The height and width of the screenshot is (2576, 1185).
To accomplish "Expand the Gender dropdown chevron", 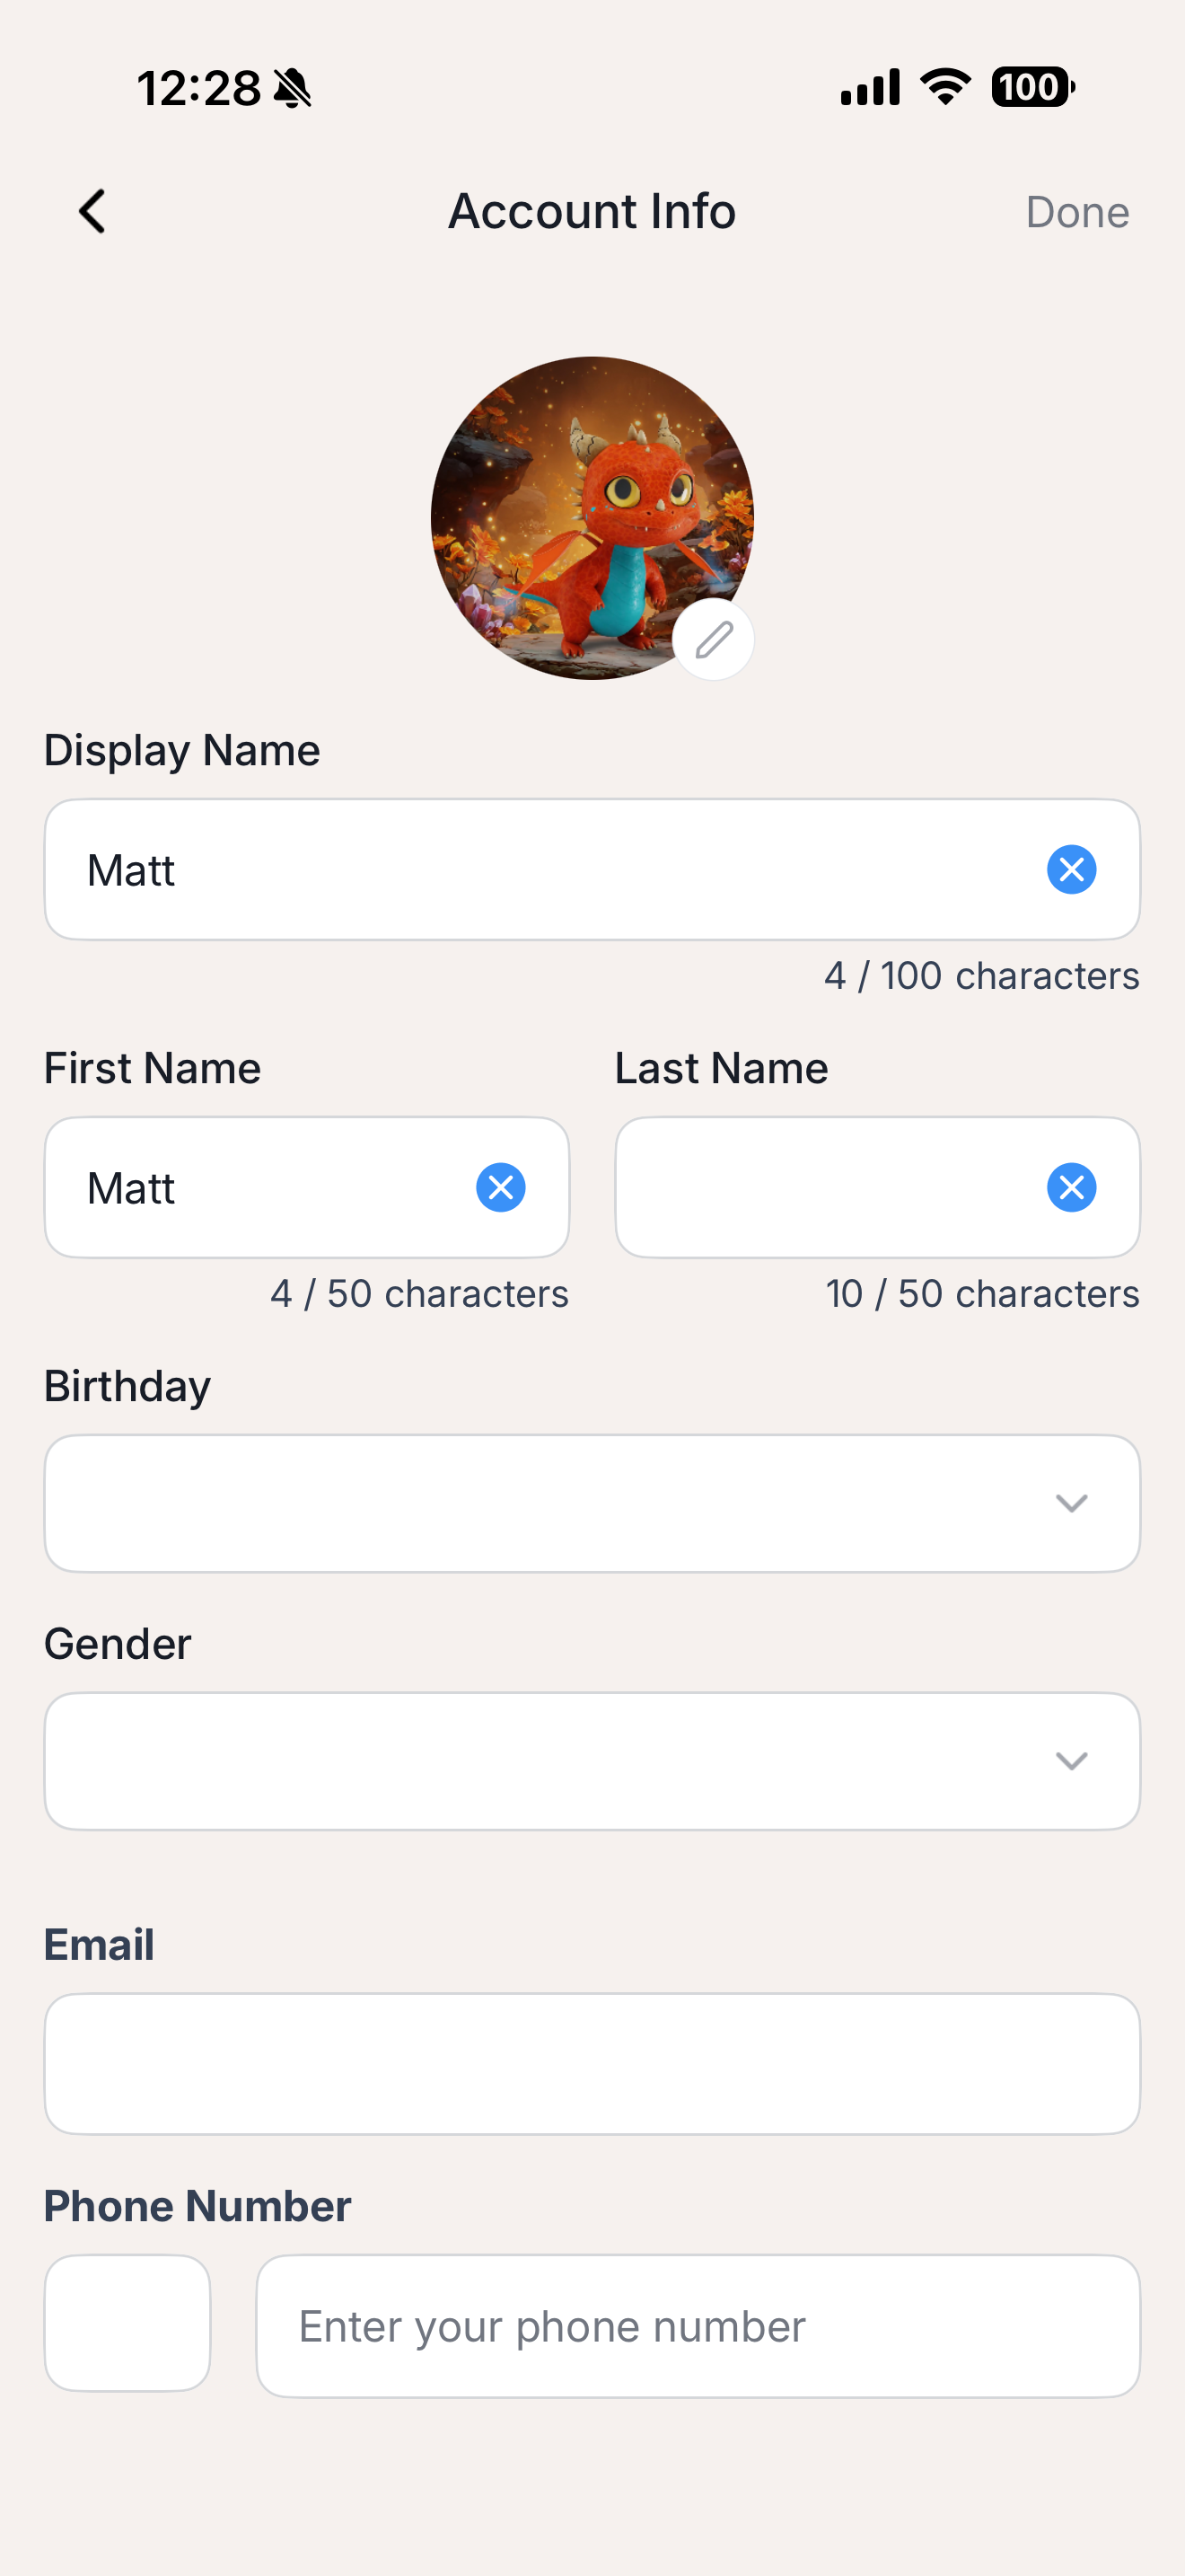I will click(x=1071, y=1761).
